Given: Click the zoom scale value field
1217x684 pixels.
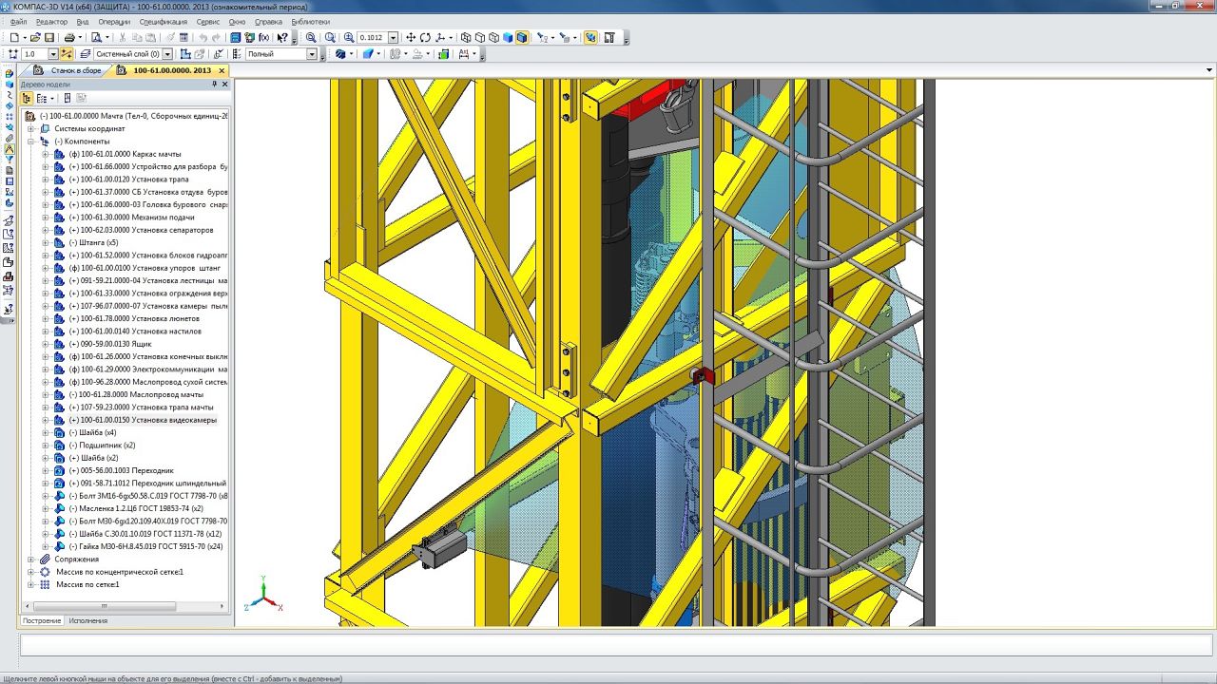Looking at the screenshot, I should coord(371,38).
